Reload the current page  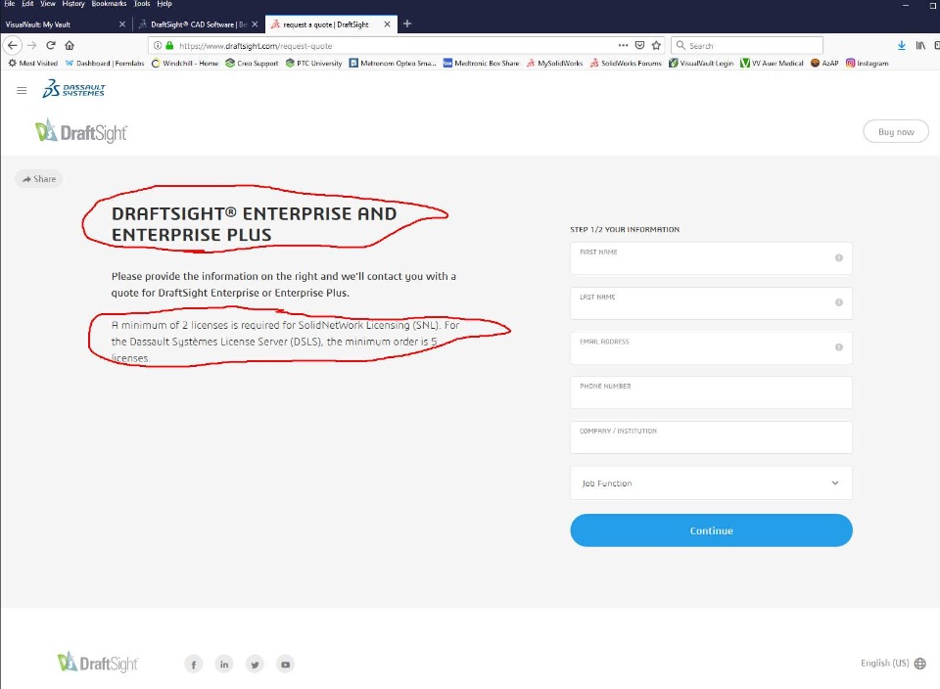pyautogui.click(x=51, y=46)
